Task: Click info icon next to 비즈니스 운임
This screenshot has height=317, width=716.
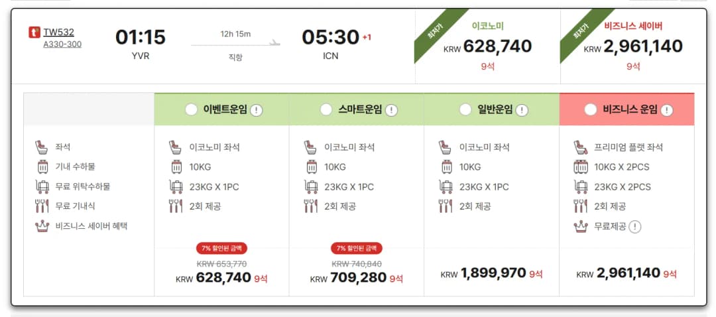Action: (x=667, y=110)
